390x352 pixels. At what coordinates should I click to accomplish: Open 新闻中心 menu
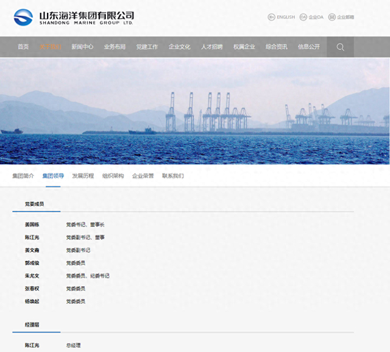tap(82, 47)
